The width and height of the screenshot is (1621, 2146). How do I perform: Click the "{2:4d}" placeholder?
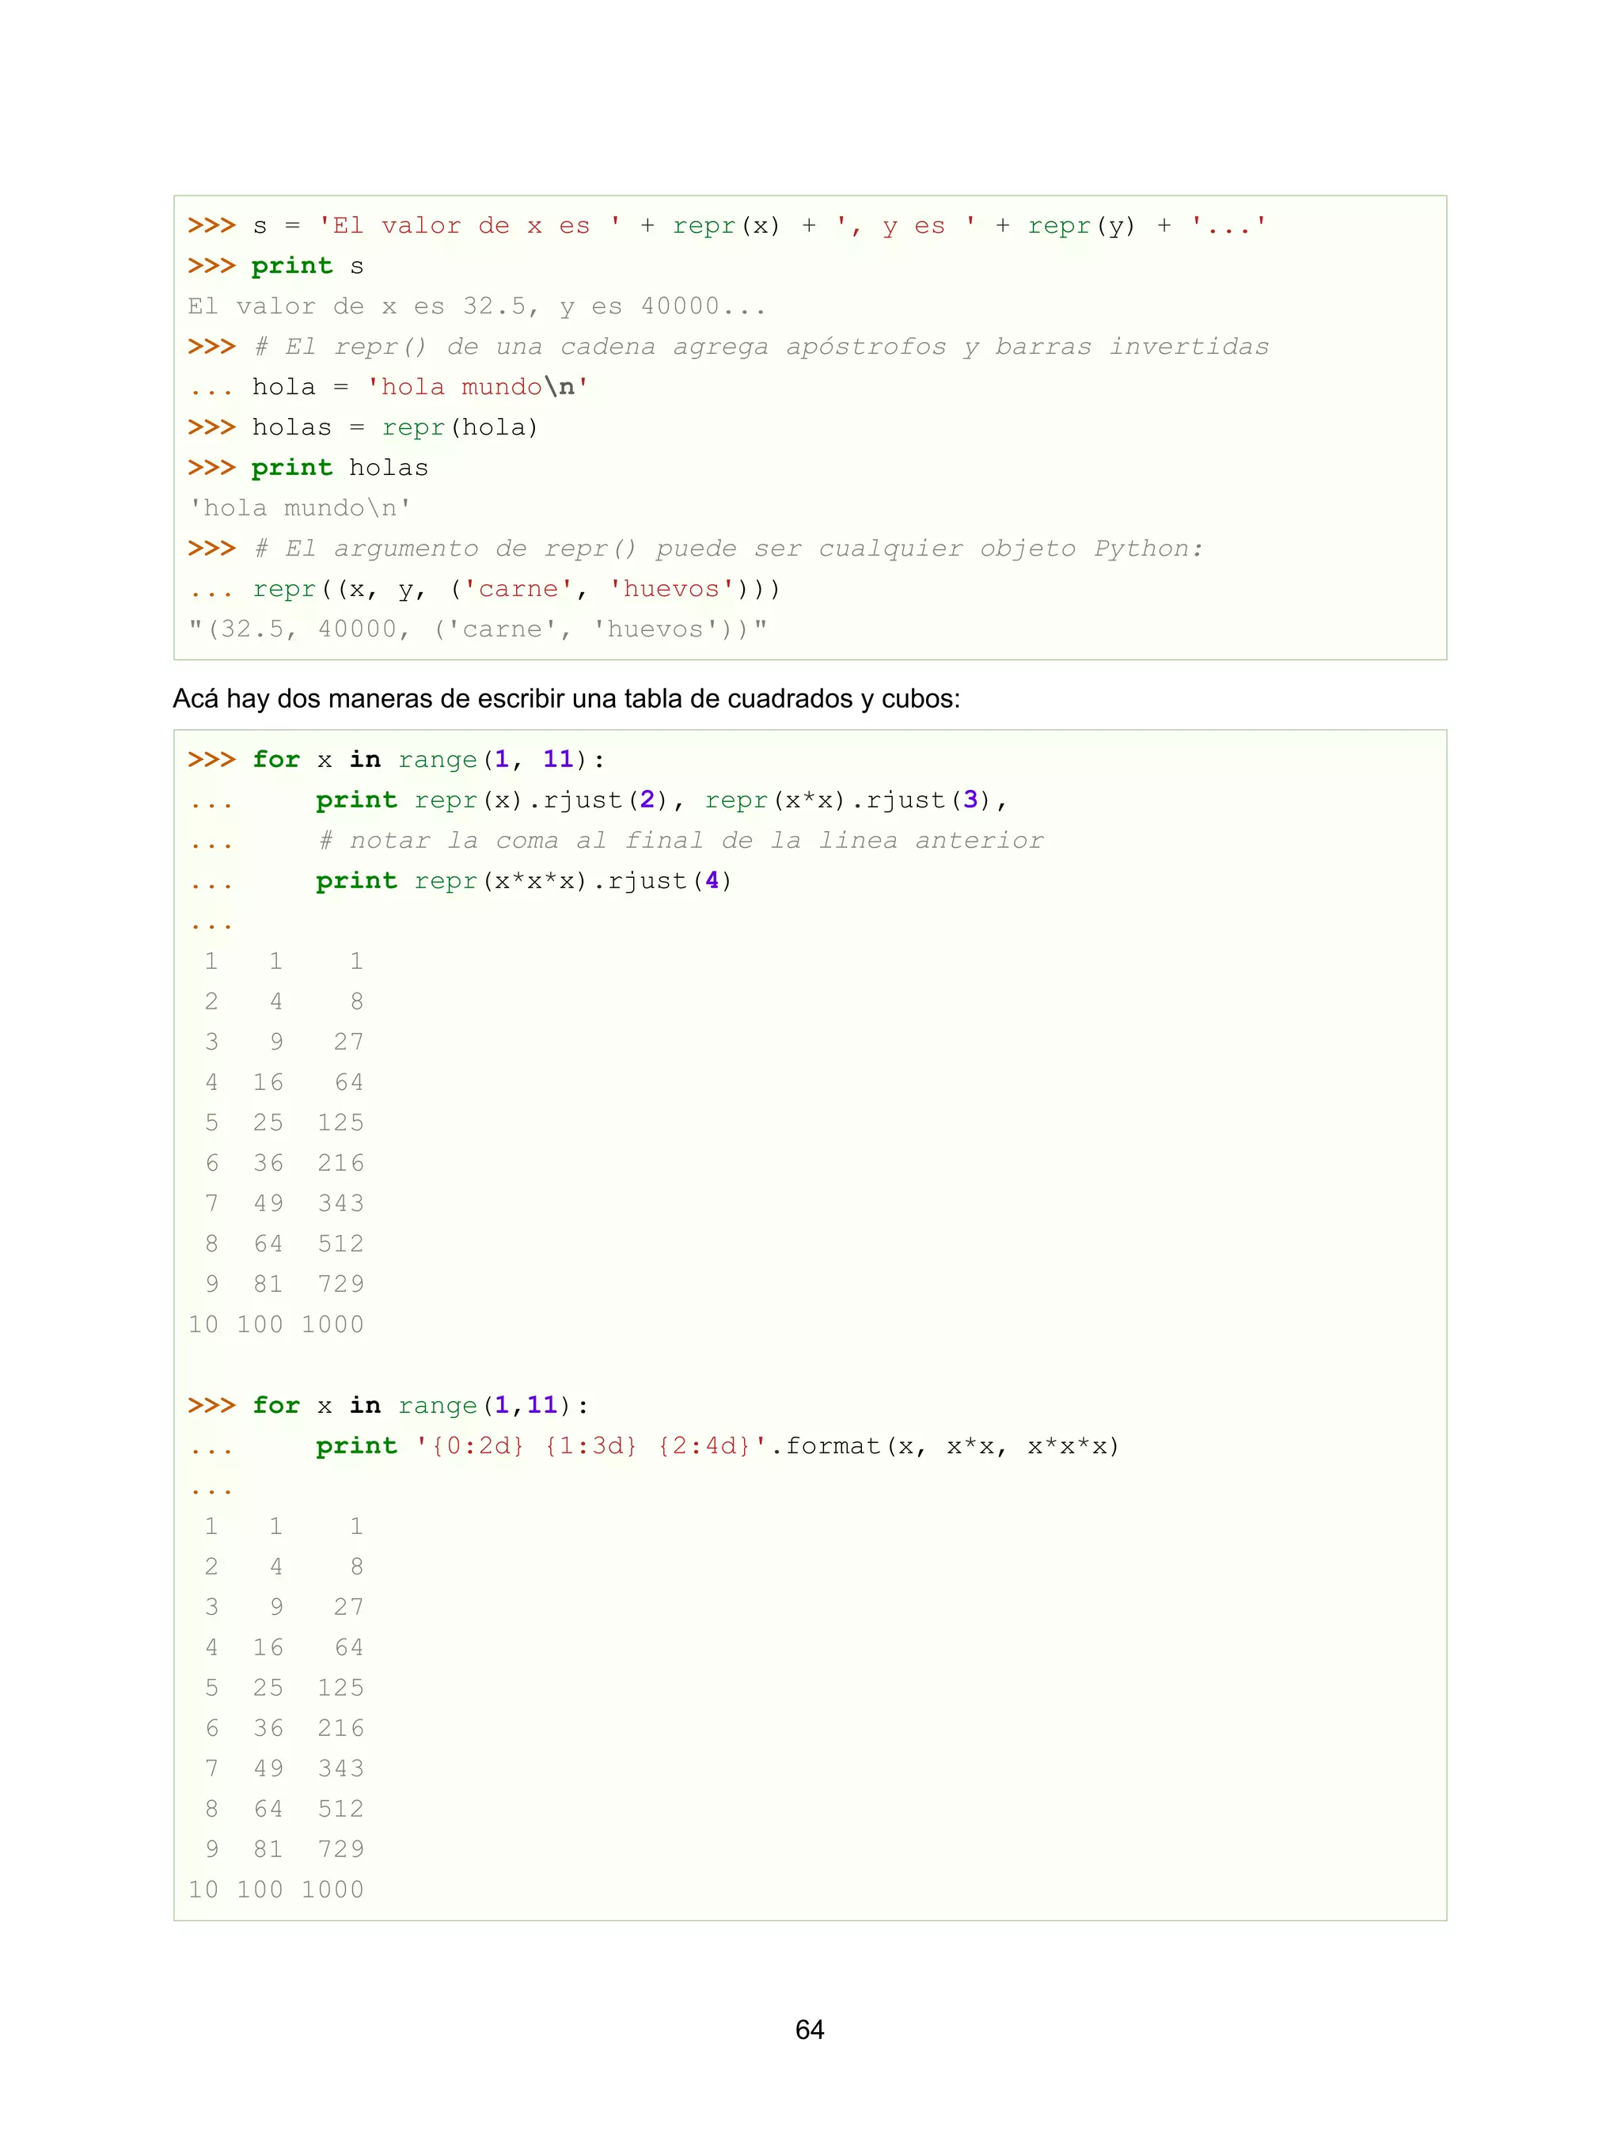coord(704,1446)
